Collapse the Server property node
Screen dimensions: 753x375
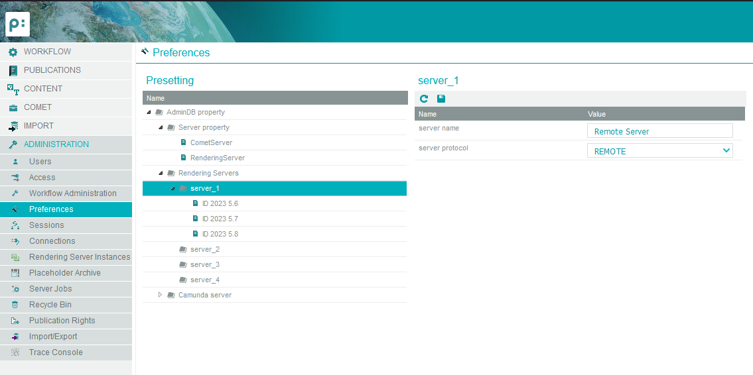(x=161, y=127)
